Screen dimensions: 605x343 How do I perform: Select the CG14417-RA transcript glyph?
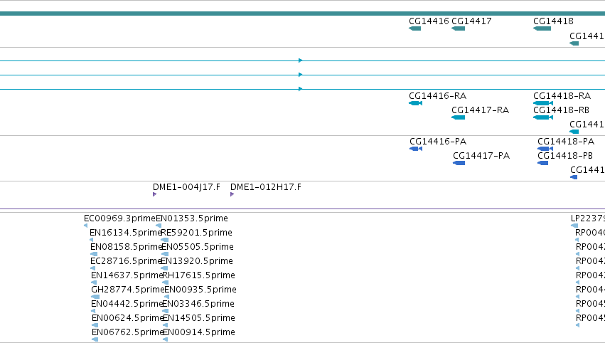(458, 117)
